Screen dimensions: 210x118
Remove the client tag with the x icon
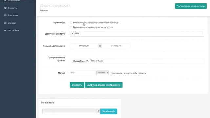[72, 33]
